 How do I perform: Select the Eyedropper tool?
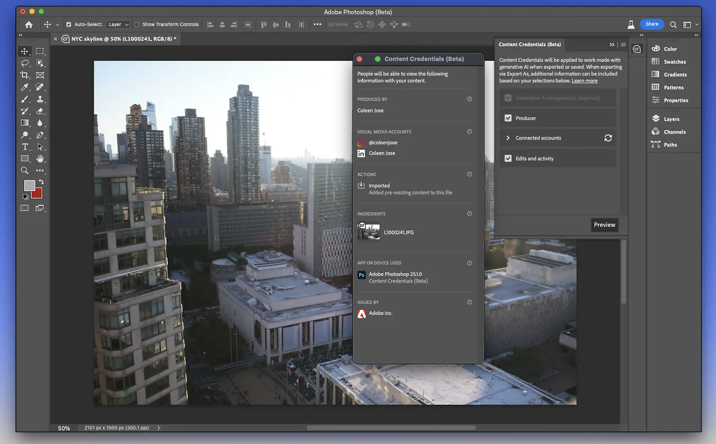25,87
